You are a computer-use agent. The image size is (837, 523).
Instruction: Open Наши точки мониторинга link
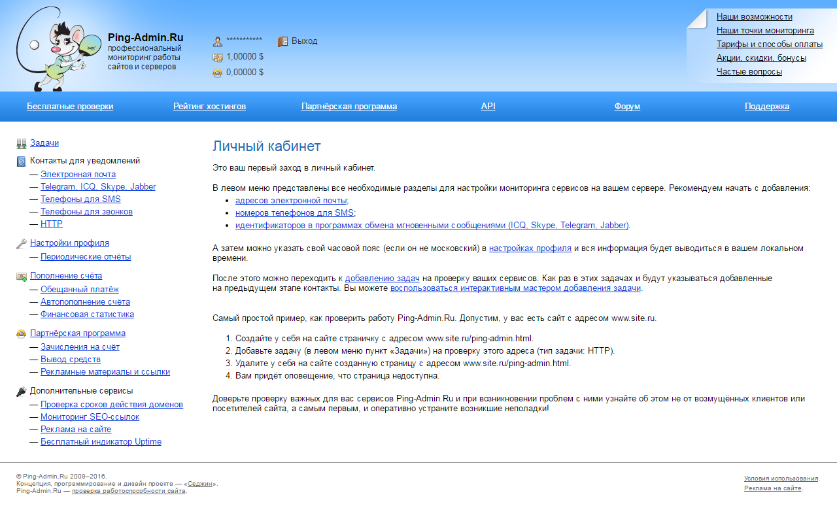(x=765, y=31)
